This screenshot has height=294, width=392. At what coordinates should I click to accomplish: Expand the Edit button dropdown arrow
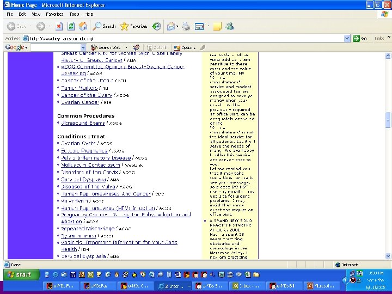[208, 26]
